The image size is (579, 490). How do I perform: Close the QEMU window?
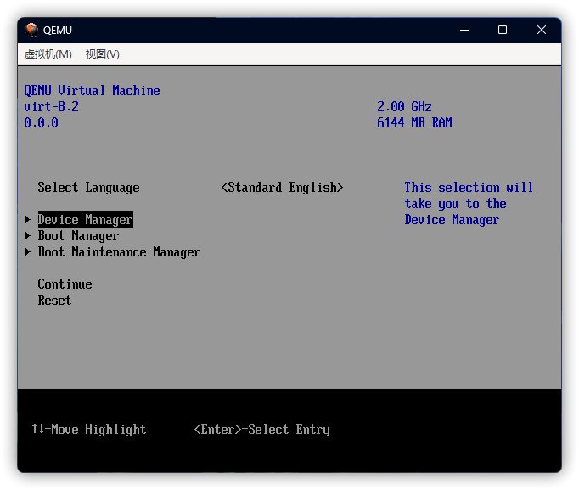tap(542, 30)
